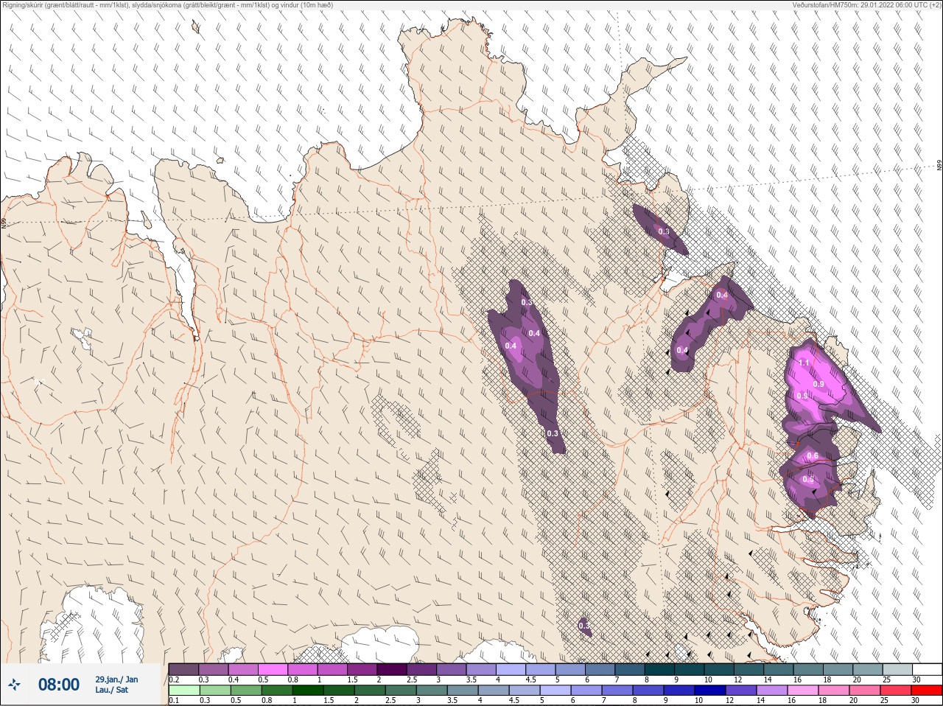The height and width of the screenshot is (706, 943).
Task: Pick the dark green 1 rain legend swatch
Action: (308, 691)
